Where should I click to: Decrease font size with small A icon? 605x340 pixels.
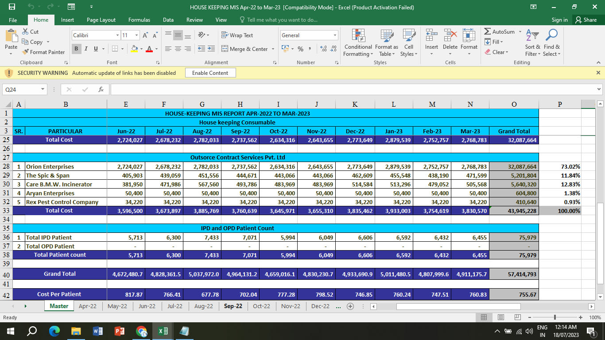[x=155, y=35]
